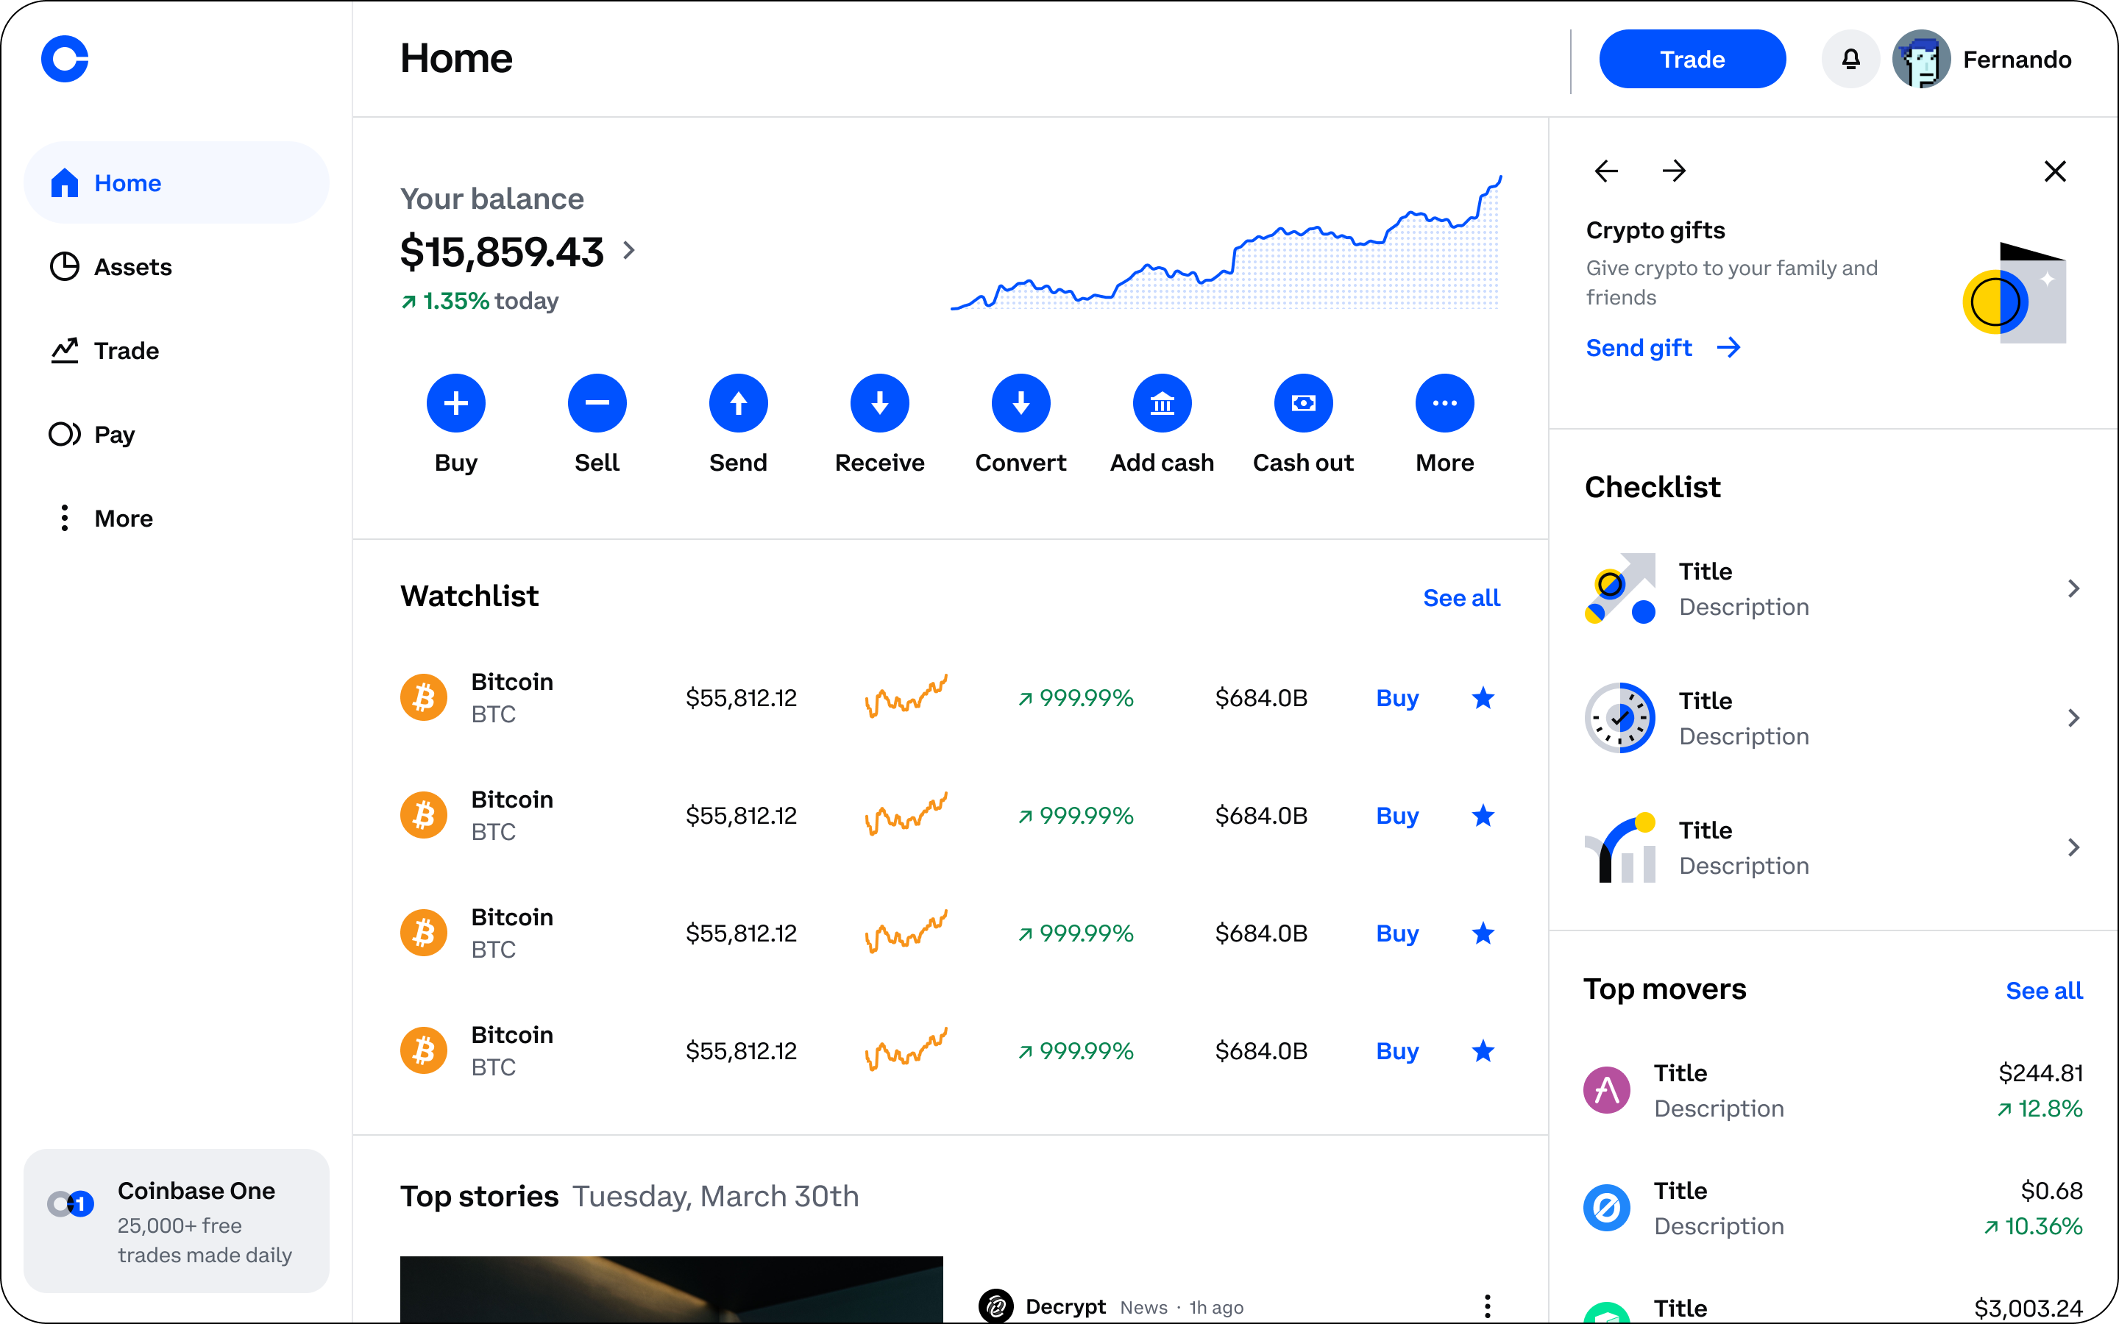Click the blue Trade button

[1692, 59]
